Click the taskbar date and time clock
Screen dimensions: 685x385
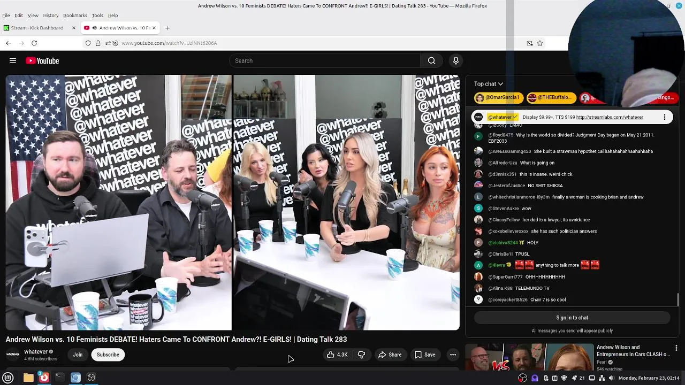click(649, 378)
